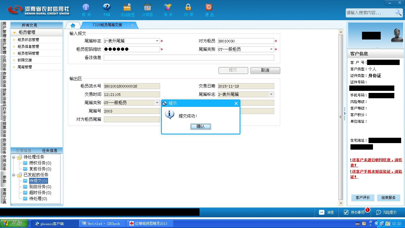Click into the 备注信息 input field
405x228 pixels.
[x=189, y=58]
